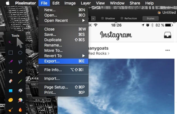Click the Untitled document title
177x114 pixels.
169,13
